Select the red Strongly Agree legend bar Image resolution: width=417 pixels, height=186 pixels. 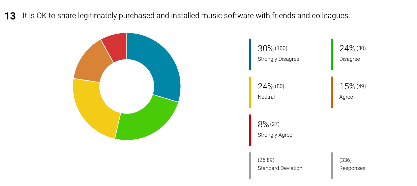tap(250, 130)
